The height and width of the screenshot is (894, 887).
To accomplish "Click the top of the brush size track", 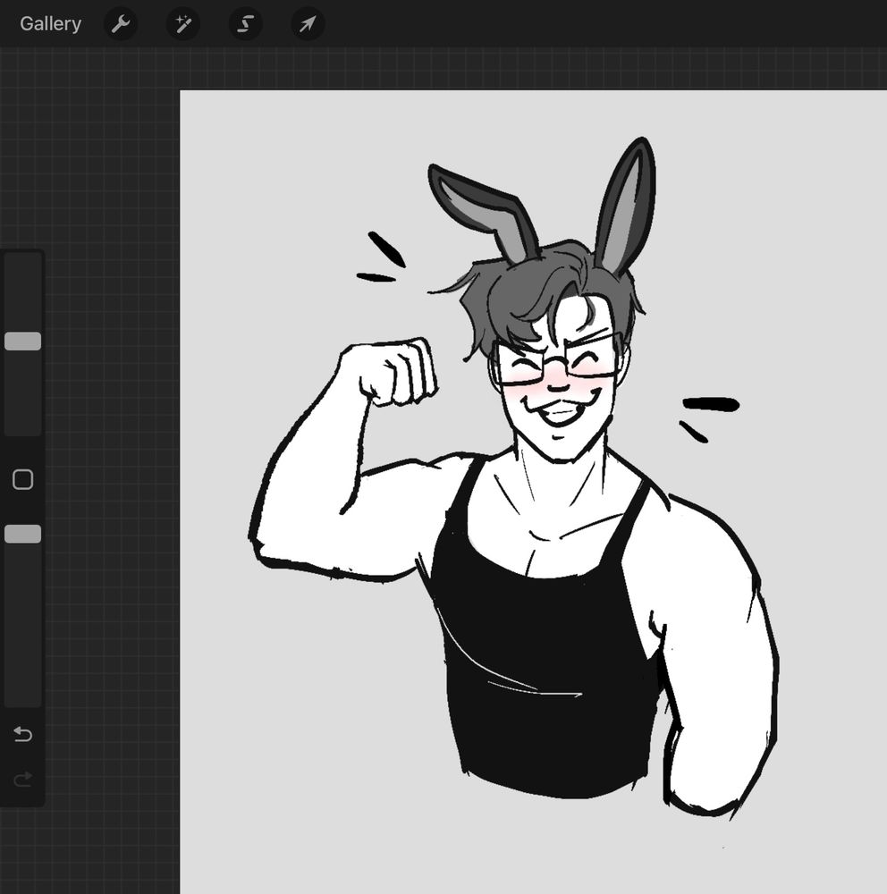I will click(23, 261).
